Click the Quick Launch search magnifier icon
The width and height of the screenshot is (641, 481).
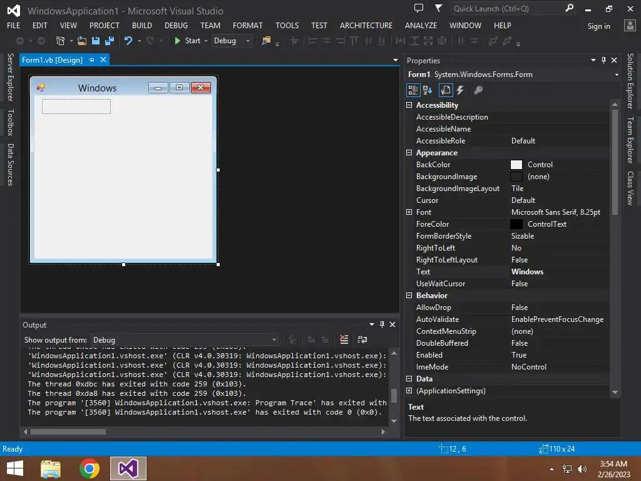(569, 8)
